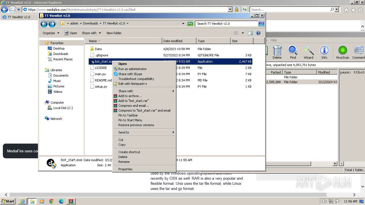Click Explorer back navigation arrow
This screenshot has height=205, width=365.
click(x=44, y=24)
